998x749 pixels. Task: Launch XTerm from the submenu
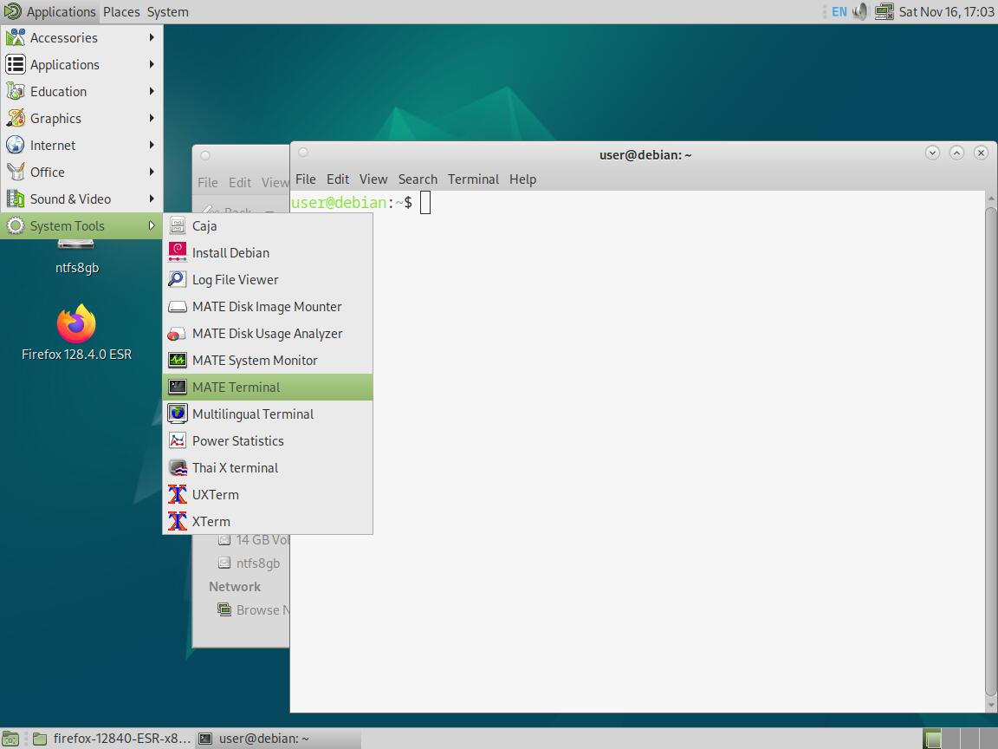coord(211,521)
